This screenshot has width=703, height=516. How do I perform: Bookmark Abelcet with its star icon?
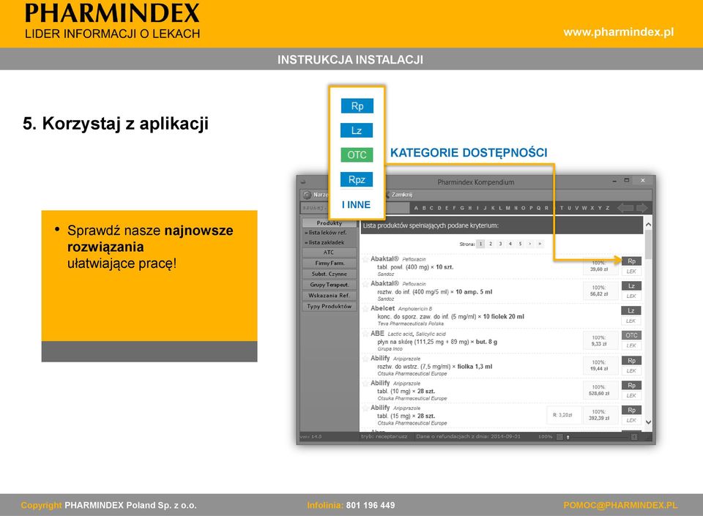(365, 309)
